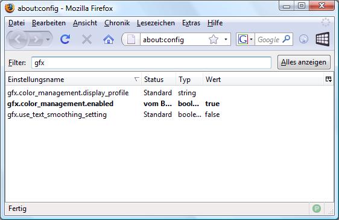Select gfx.color_management.display_profile row
339x220 pixels.
tap(169, 93)
